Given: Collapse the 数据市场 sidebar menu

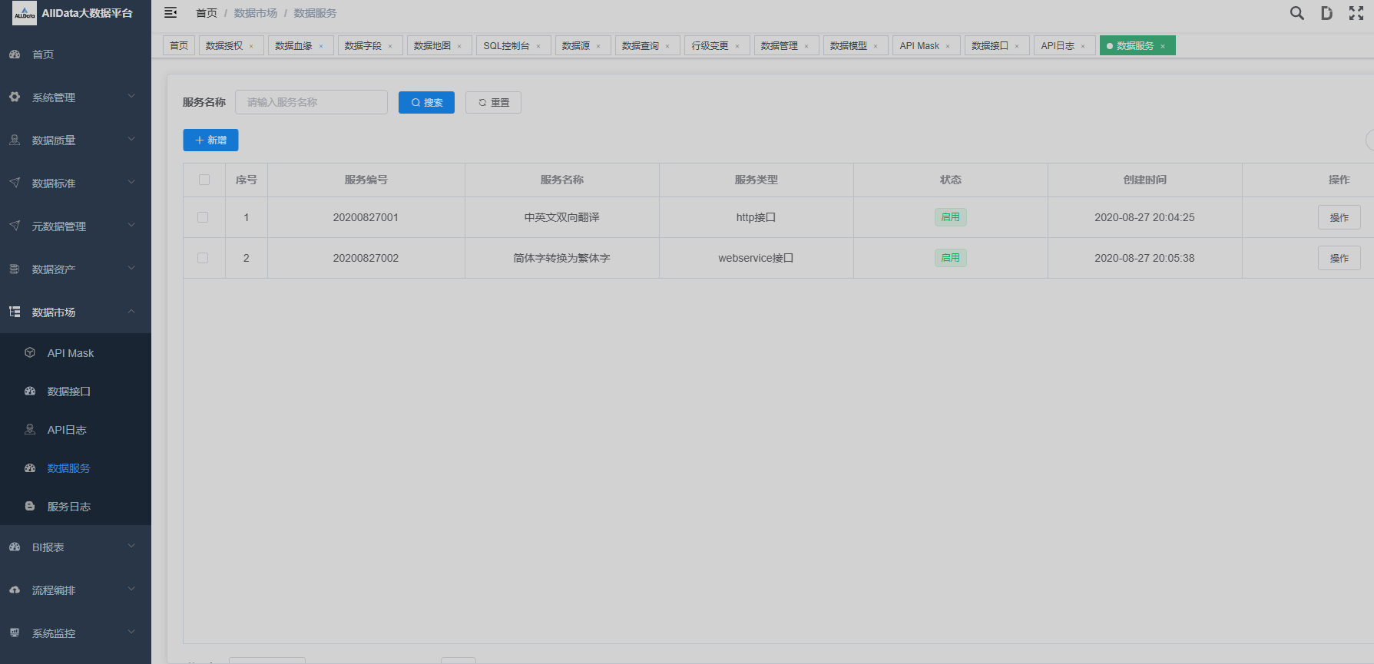Looking at the screenshot, I should coord(75,312).
